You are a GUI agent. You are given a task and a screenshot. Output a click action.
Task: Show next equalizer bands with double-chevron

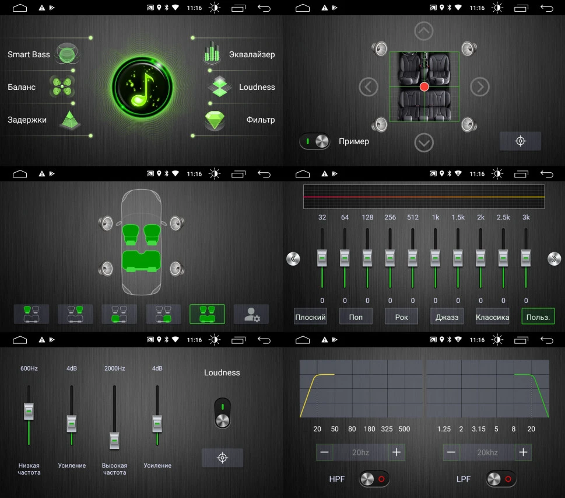click(x=554, y=259)
